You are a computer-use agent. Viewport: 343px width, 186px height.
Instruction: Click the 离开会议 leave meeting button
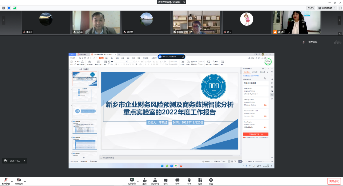pos(334,181)
